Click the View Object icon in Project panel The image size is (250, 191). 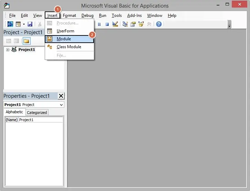click(16, 41)
